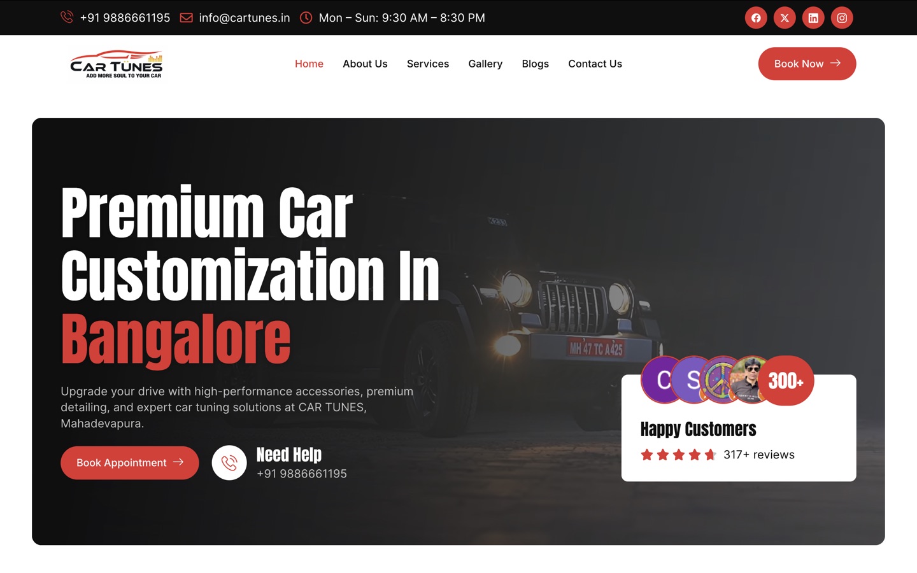
Task: Click the phone icon in top bar
Action: pos(67,17)
